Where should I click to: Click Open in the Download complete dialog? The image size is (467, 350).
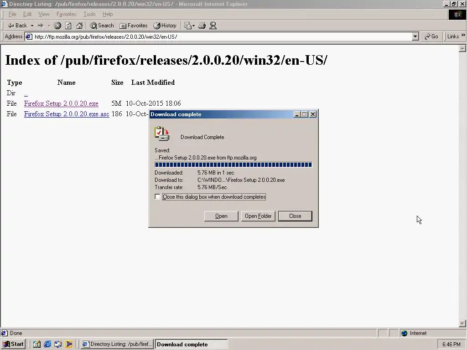pyautogui.click(x=221, y=216)
